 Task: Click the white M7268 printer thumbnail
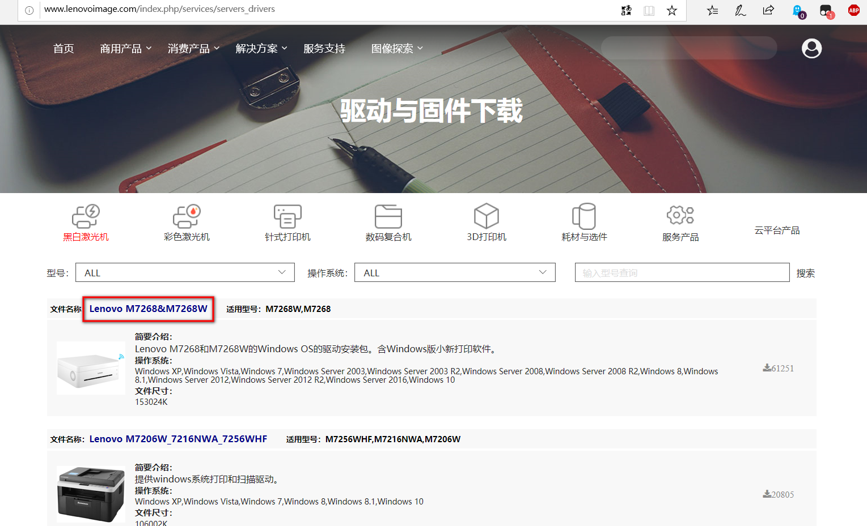tap(91, 368)
